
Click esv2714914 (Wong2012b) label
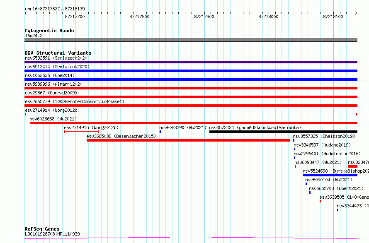52,110
